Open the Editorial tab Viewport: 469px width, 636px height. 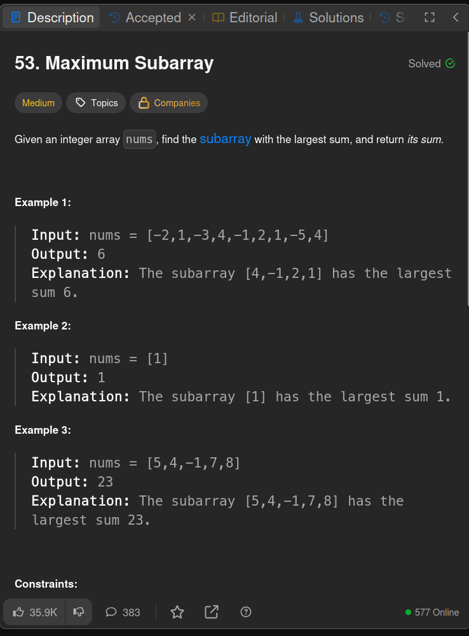tap(245, 17)
